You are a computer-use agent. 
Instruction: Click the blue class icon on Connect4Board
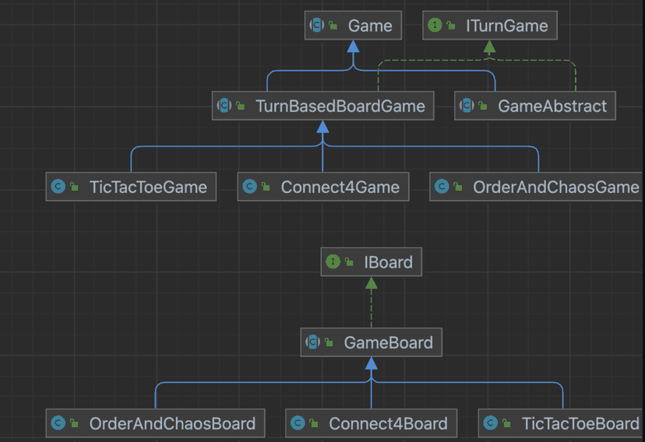[x=297, y=423]
